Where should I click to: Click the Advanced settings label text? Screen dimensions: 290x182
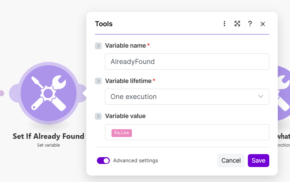pyautogui.click(x=136, y=161)
